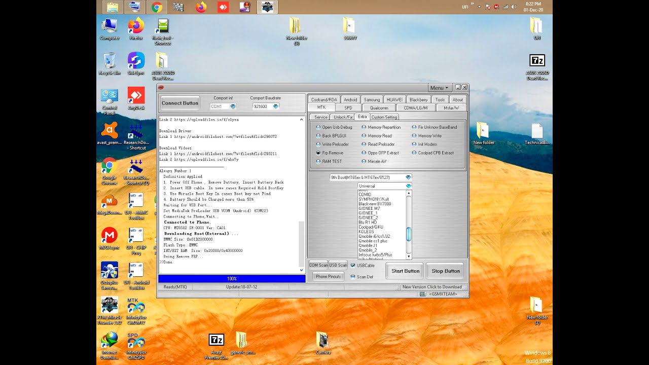Toggle the Scan Def checkbox

coord(362,277)
